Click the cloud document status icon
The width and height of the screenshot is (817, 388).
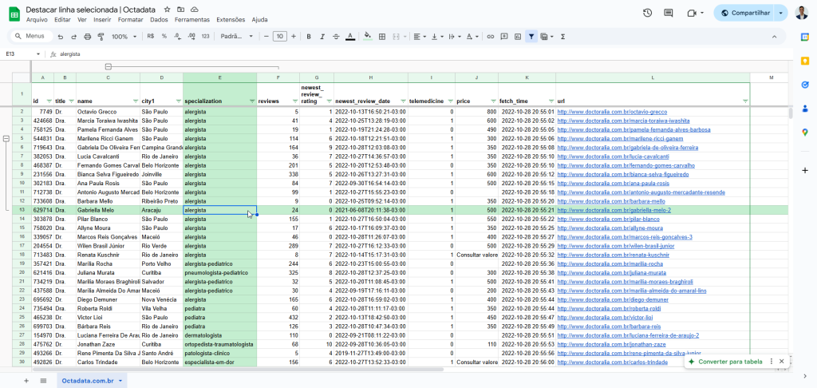pyautogui.click(x=195, y=10)
